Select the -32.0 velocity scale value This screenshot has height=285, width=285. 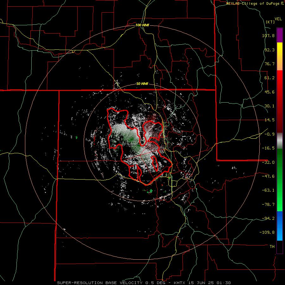[x=268, y=162]
